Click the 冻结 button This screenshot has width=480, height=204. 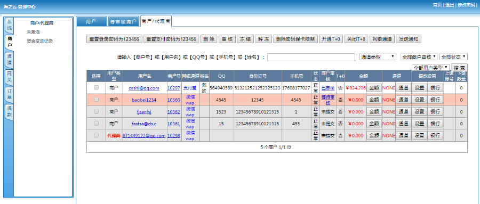point(245,39)
